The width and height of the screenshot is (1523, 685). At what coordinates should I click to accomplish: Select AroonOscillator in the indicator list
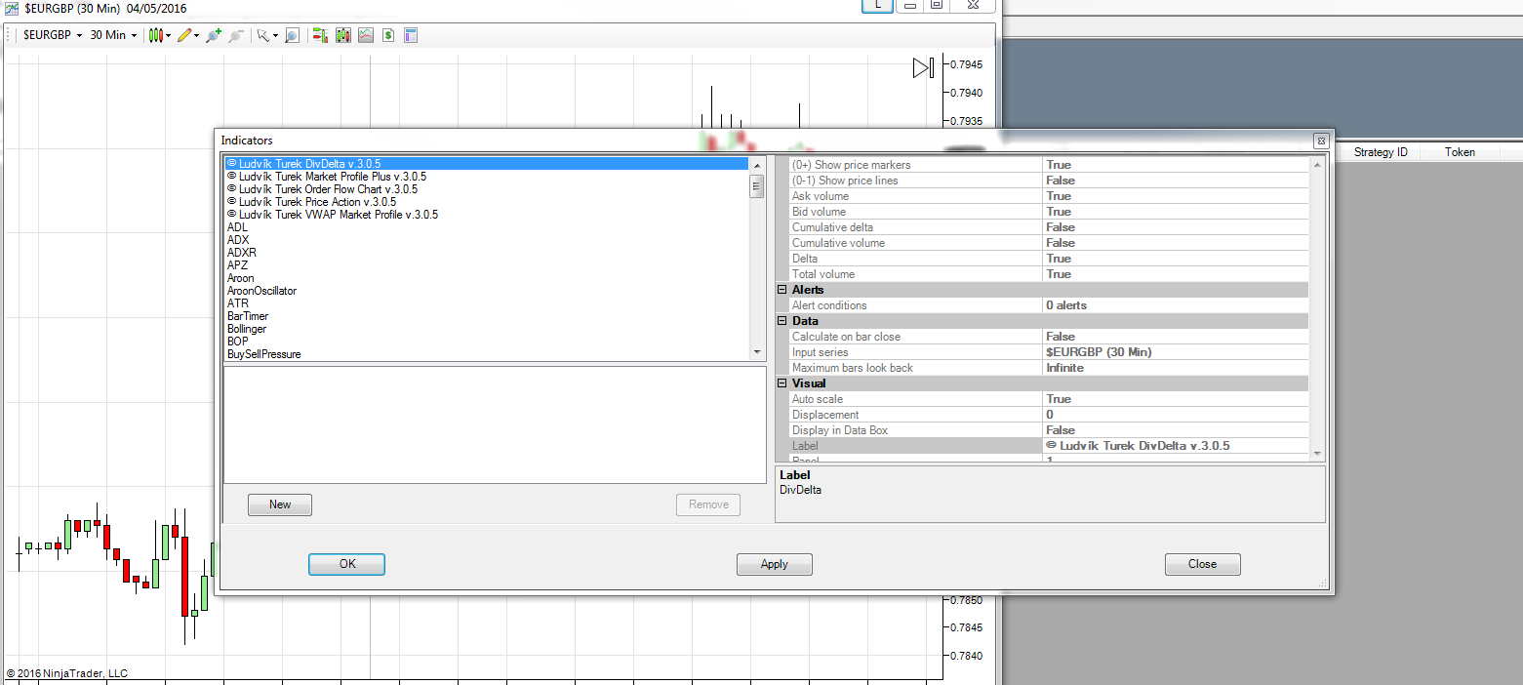tap(487, 291)
